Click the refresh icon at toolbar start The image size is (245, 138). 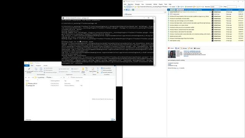[125, 7]
